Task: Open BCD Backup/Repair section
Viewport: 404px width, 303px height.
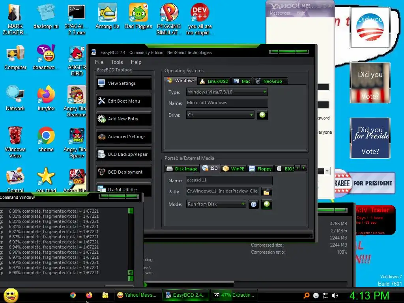Action: tap(123, 154)
